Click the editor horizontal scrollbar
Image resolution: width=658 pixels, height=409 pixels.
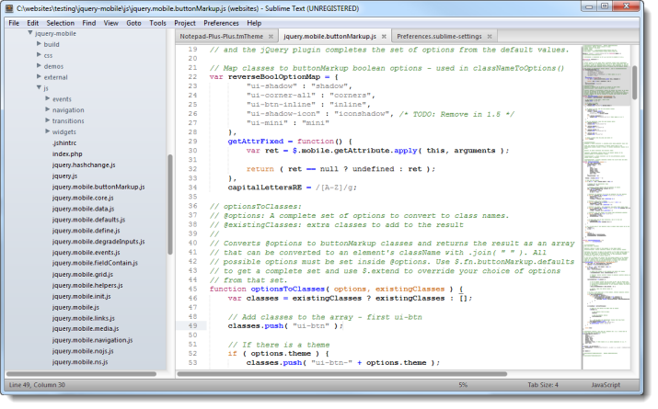(342, 374)
